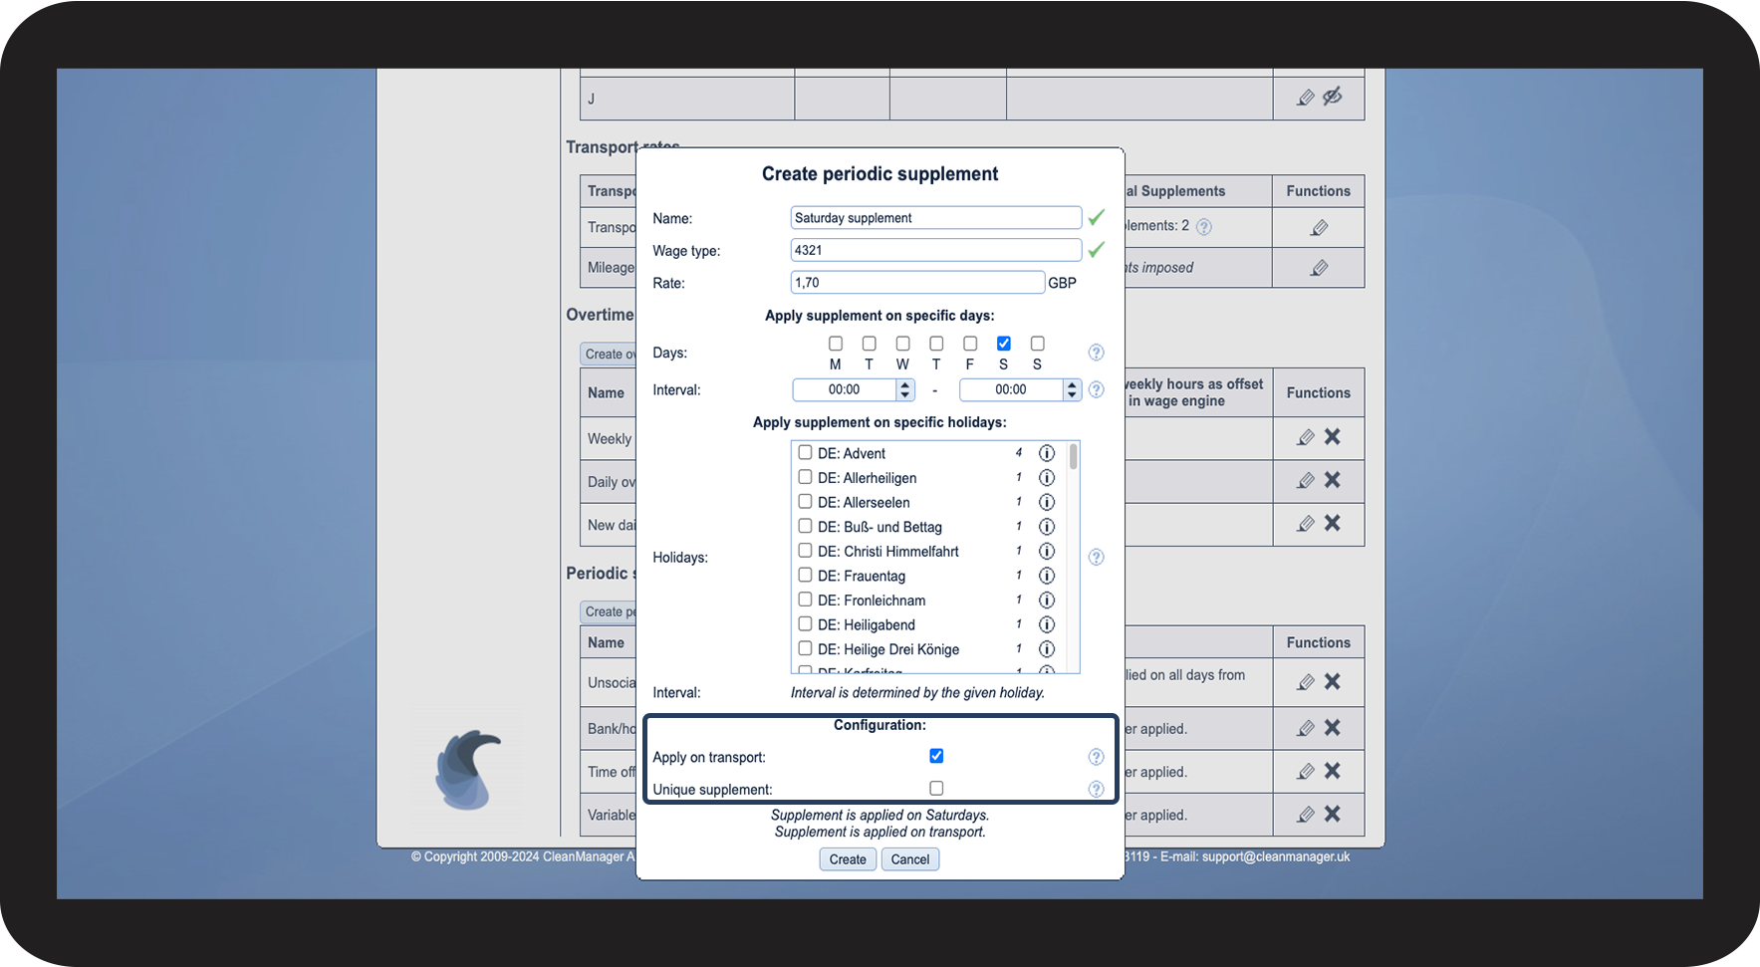The width and height of the screenshot is (1760, 967).
Task: Click the Cancel button in dialog
Action: 909,859
